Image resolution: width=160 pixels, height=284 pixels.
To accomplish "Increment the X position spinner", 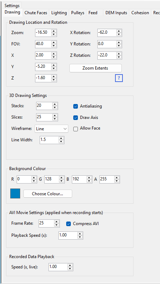I will [x=54, y=54].
